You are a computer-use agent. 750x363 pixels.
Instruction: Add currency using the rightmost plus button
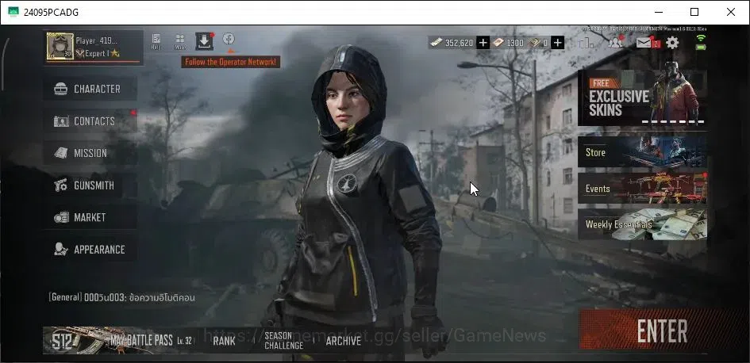[558, 43]
